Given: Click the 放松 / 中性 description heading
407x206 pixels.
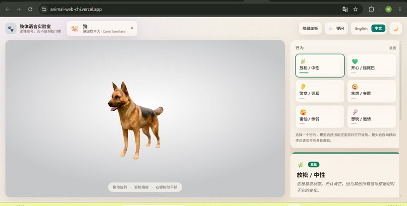Looking at the screenshot, I should tap(311, 175).
